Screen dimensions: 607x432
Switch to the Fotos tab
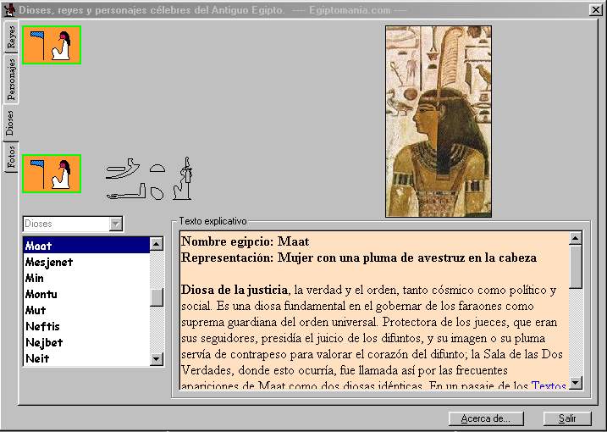tap(11, 157)
